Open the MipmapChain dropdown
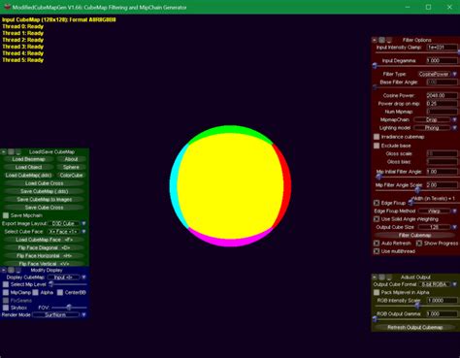This screenshot has height=358, width=460. tap(454, 119)
